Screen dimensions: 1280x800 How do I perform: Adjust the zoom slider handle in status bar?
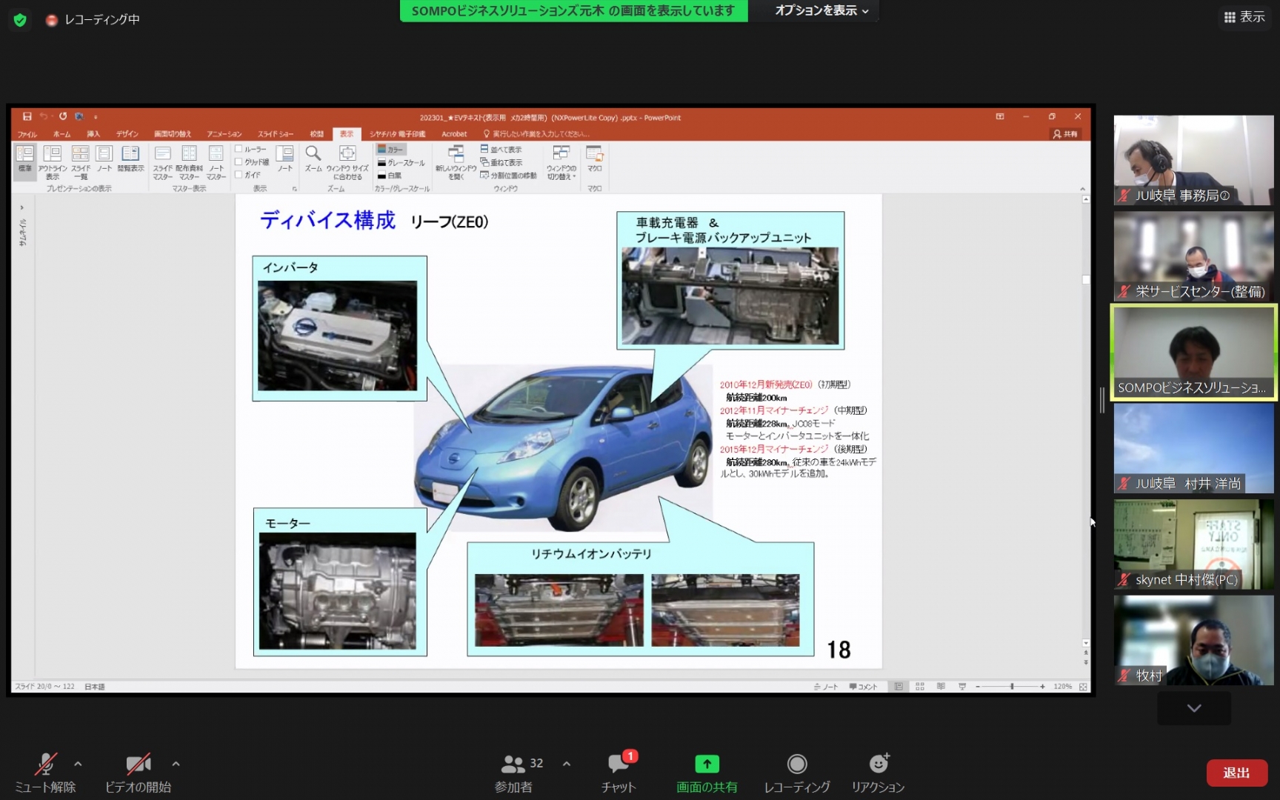click(1012, 687)
